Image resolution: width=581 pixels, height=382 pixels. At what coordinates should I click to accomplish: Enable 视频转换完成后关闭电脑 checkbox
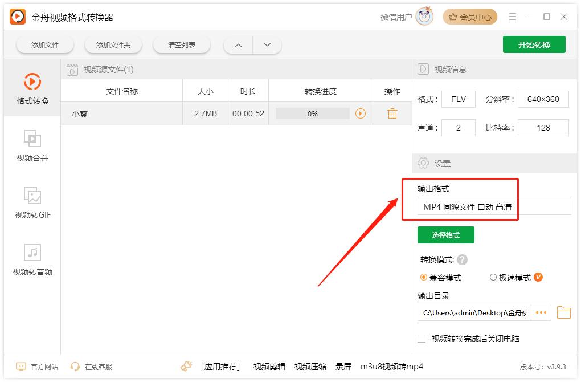(x=422, y=339)
